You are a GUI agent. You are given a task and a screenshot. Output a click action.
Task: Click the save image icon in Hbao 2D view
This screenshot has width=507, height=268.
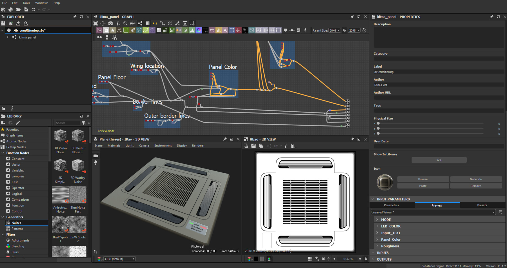pyautogui.click(x=253, y=146)
